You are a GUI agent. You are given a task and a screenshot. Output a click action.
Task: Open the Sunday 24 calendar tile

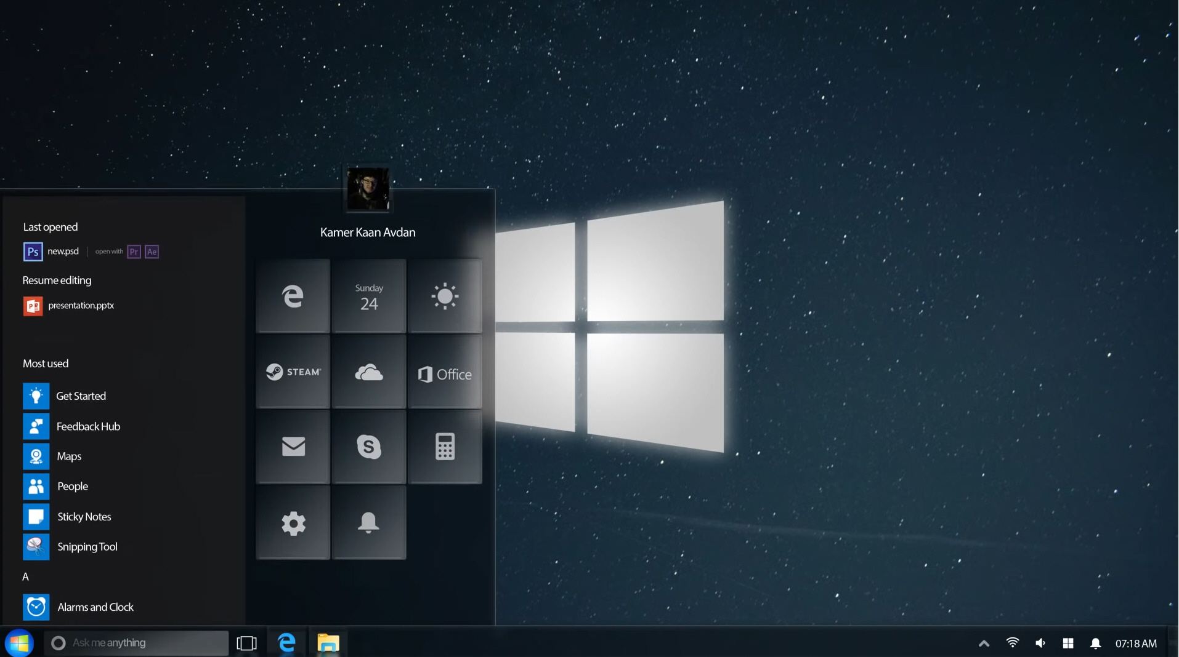pos(369,296)
